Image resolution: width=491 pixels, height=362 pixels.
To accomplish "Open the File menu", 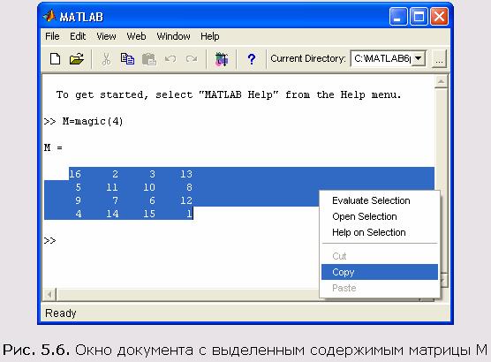I will click(x=52, y=36).
